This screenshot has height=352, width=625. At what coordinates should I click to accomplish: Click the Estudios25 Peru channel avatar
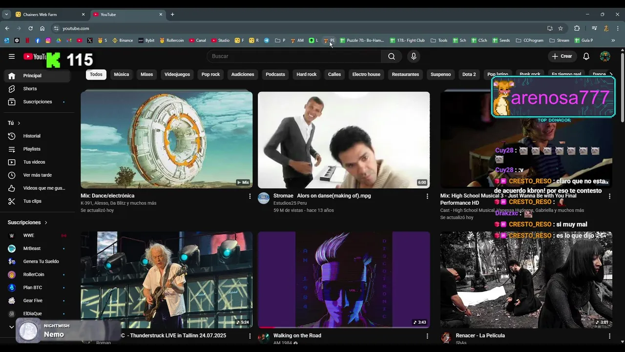(264, 198)
